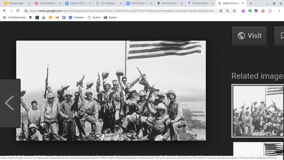The width and height of the screenshot is (284, 160).
Task: Open the Google Keep bookmark icon
Action: click(x=50, y=17)
